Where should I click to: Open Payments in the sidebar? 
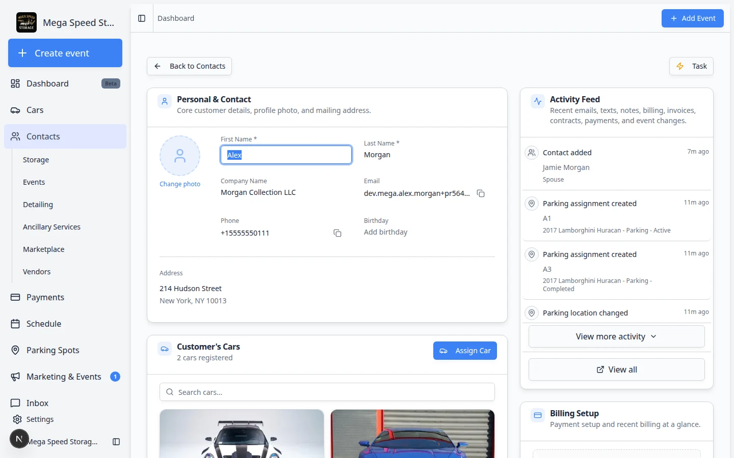(65, 297)
